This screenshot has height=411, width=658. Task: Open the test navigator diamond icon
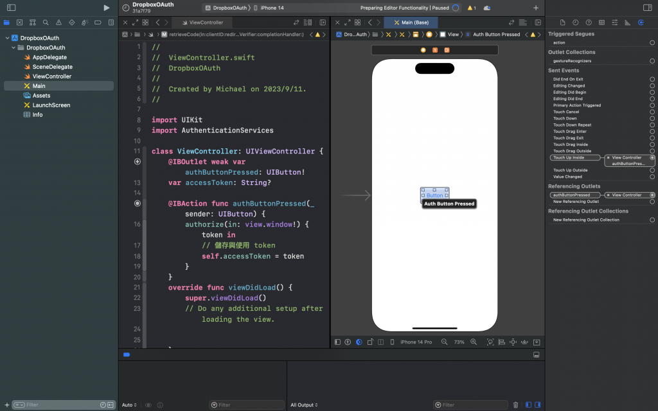[72, 22]
